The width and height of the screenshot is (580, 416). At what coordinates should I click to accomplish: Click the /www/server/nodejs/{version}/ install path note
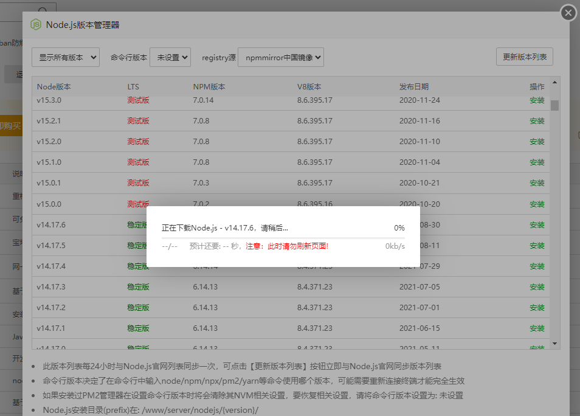pos(200,411)
